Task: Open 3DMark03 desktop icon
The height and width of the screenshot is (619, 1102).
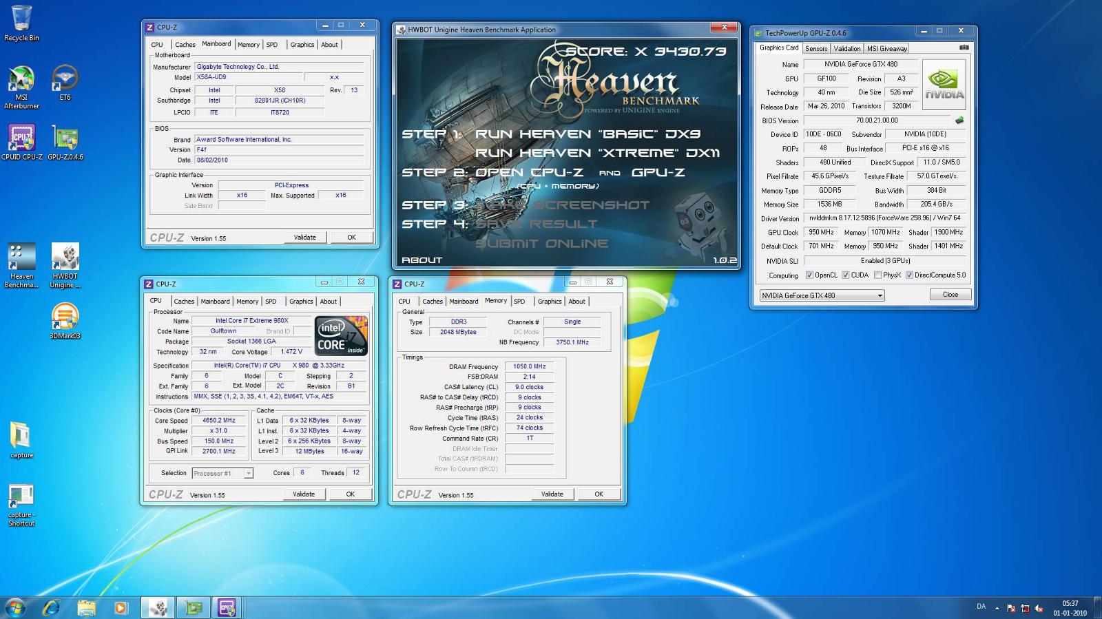Action: point(65,321)
